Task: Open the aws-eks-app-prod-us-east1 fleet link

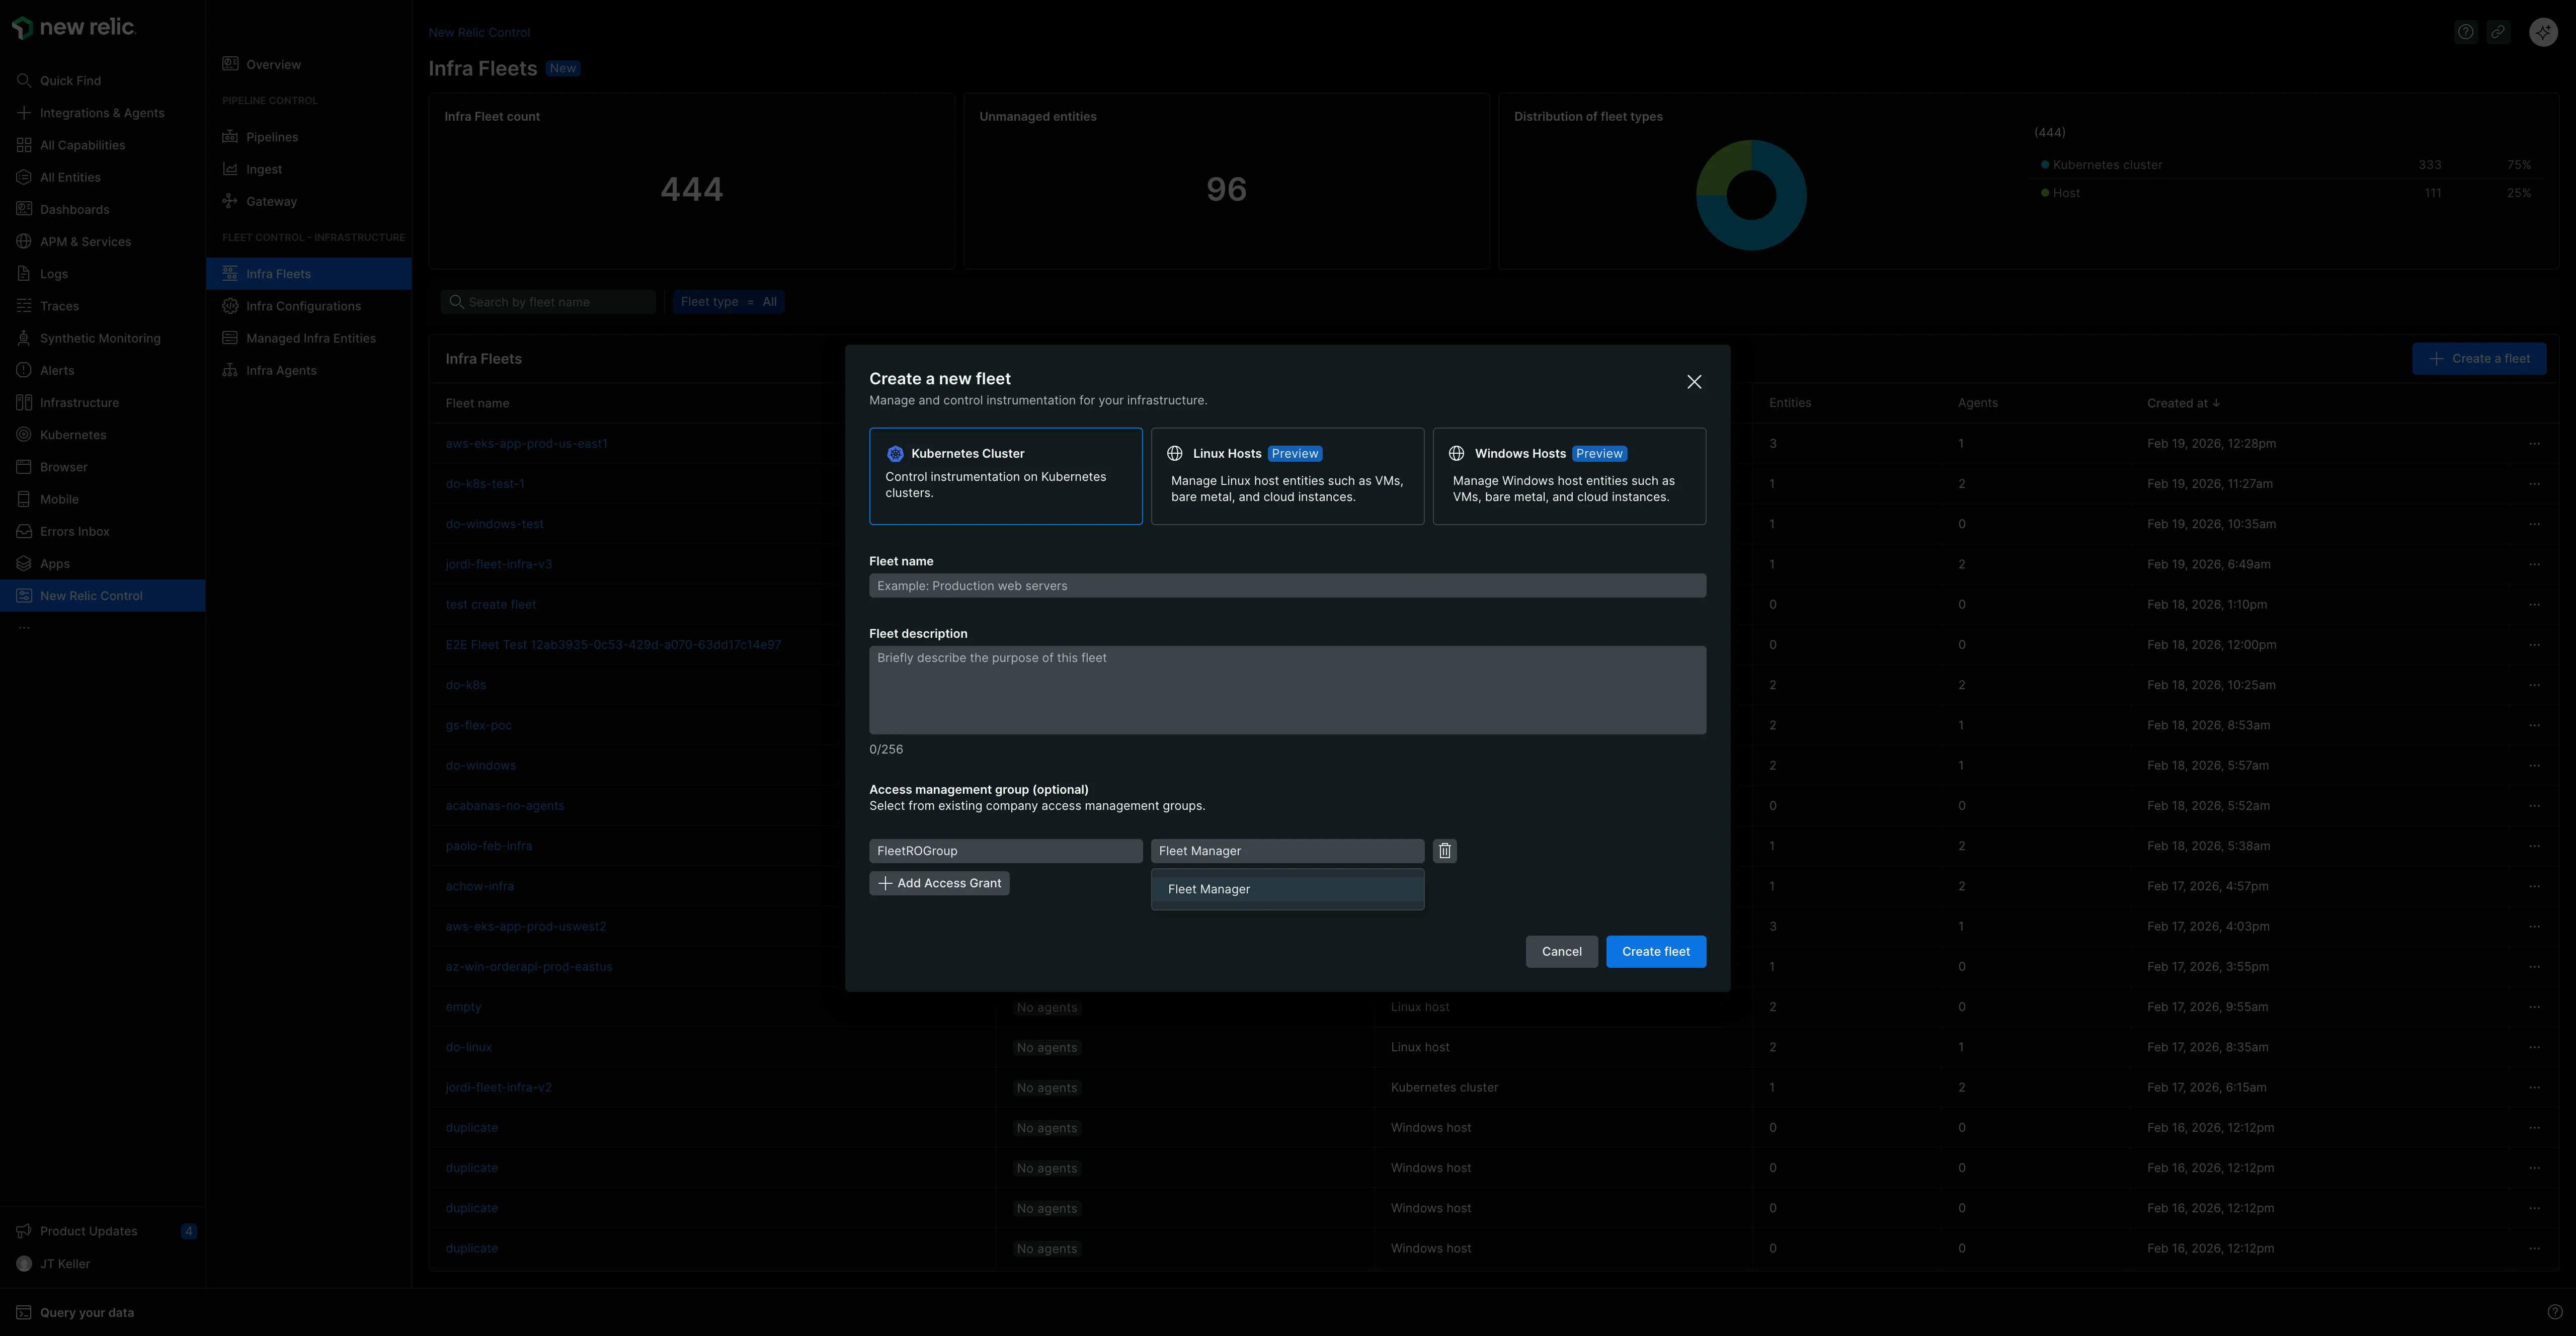Action: 527,443
